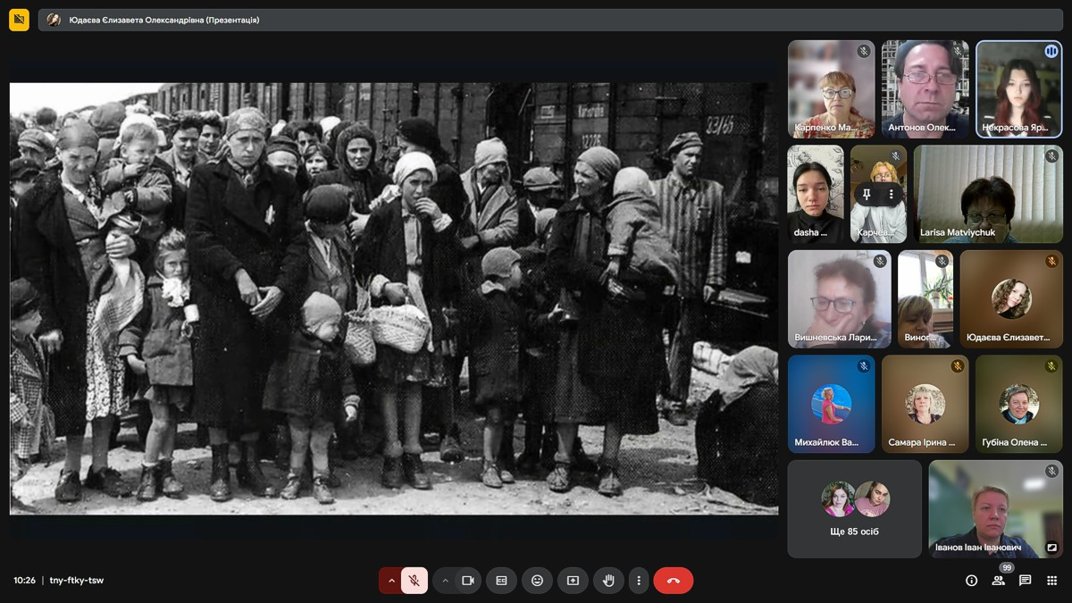Open meeting details info panel
The width and height of the screenshot is (1072, 603).
972,581
